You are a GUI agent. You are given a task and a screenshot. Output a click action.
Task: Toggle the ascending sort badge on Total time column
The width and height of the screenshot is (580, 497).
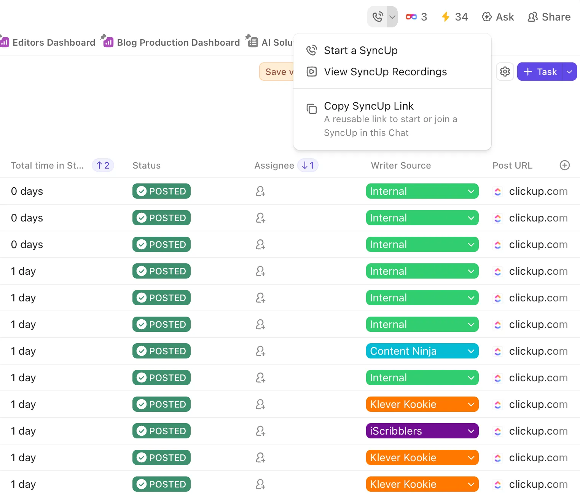(x=103, y=165)
